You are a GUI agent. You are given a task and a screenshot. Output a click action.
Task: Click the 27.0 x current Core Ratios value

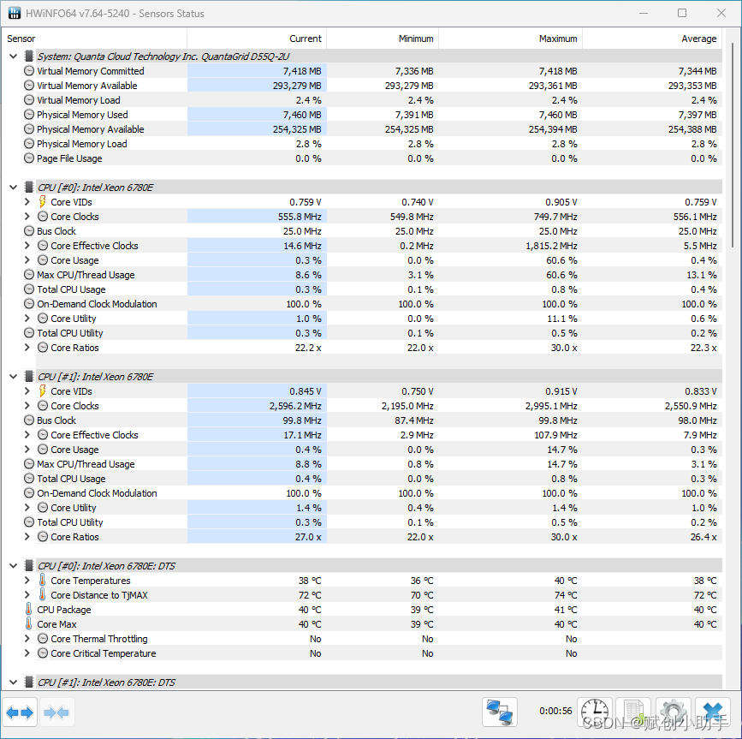click(308, 537)
